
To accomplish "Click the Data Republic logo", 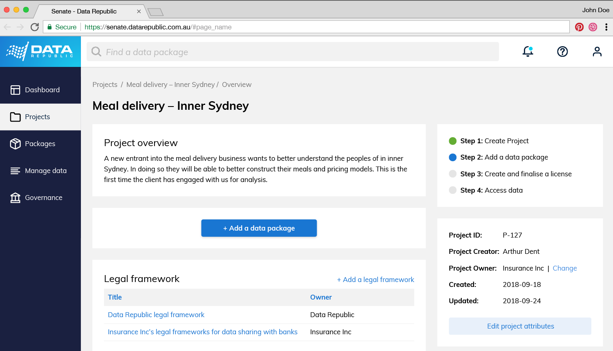I will point(40,51).
